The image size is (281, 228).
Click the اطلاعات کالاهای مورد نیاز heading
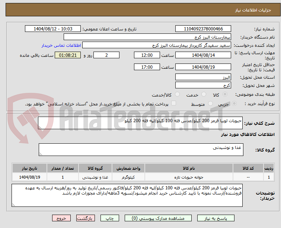(248, 134)
